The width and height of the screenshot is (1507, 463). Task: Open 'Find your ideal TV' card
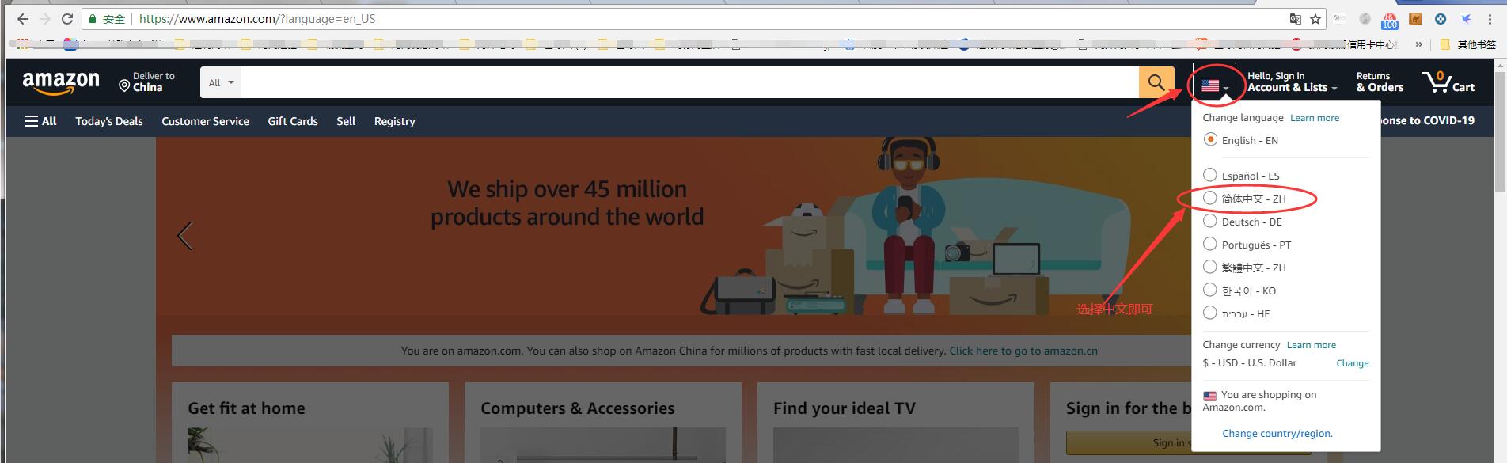[895, 423]
